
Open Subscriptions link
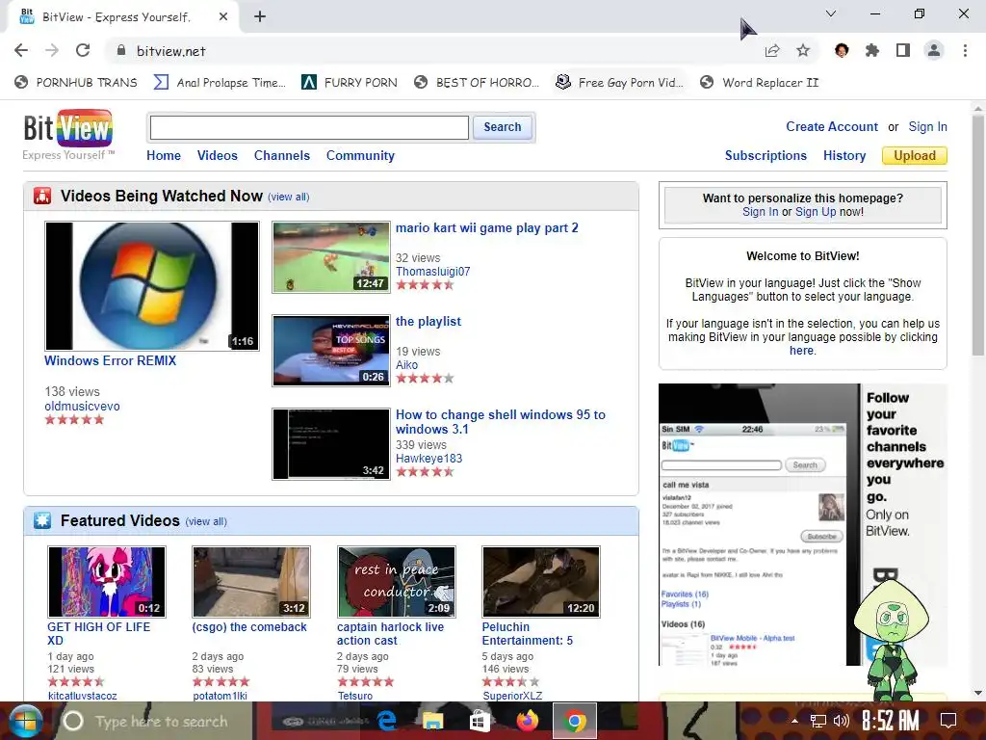coord(765,155)
